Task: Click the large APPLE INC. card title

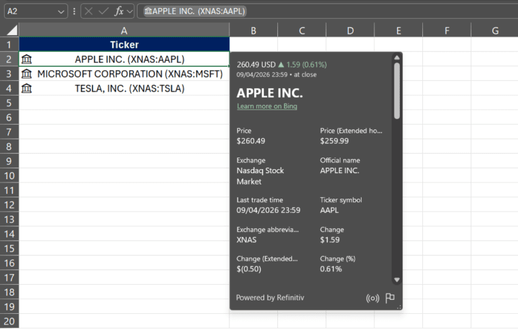Action: tap(270, 93)
